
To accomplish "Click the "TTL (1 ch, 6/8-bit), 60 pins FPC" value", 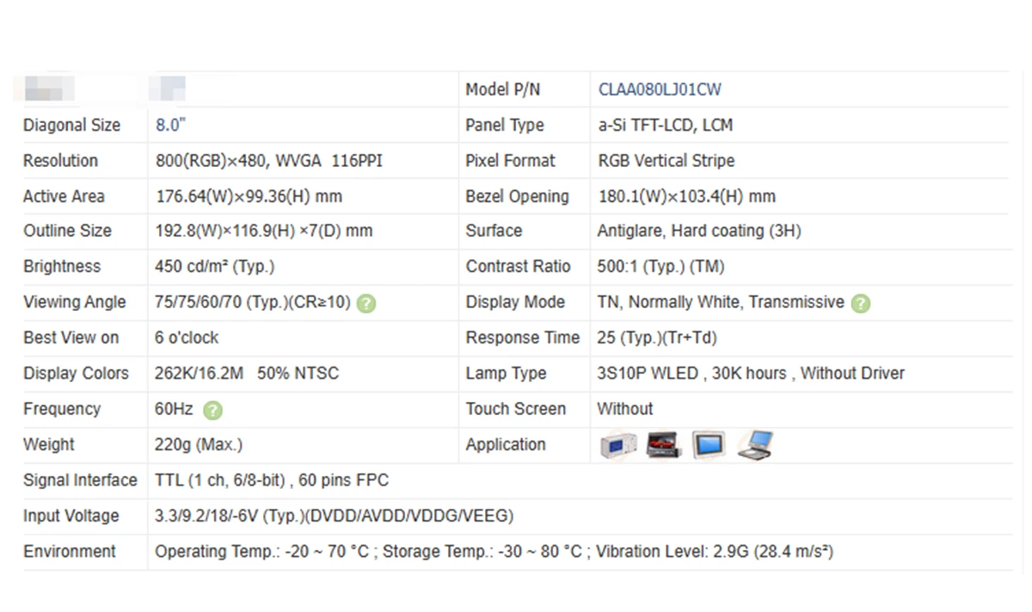I will (x=272, y=480).
